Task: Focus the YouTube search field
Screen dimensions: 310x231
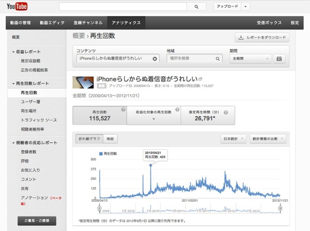Action: [x=123, y=7]
